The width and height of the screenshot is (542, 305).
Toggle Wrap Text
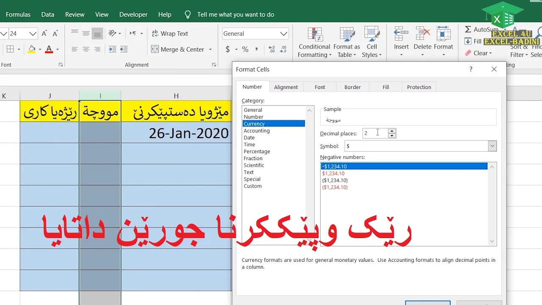[x=169, y=33]
